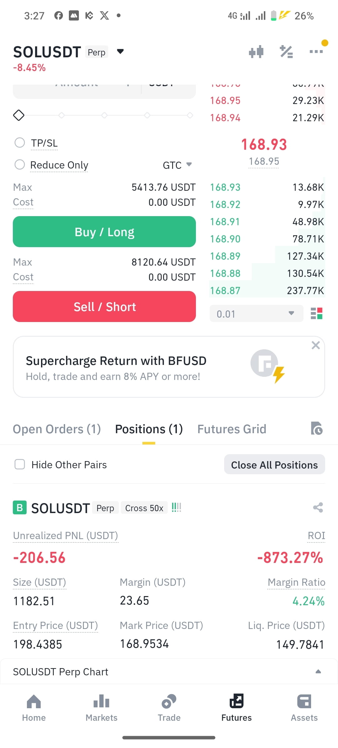
Task: Open the candlestick chart icon
Action: (256, 52)
